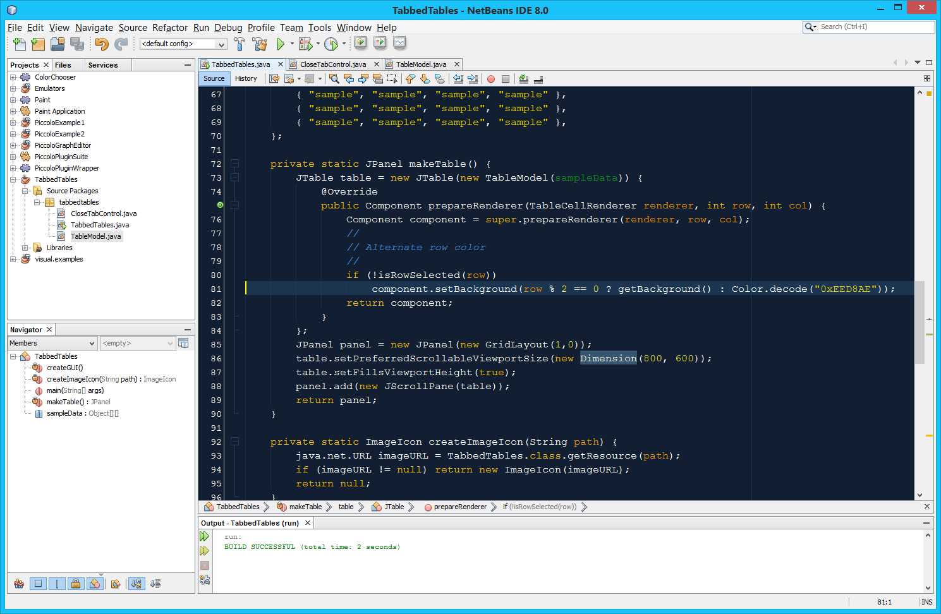
Task: Open the Run Project dropdown arrow
Action: [292, 44]
